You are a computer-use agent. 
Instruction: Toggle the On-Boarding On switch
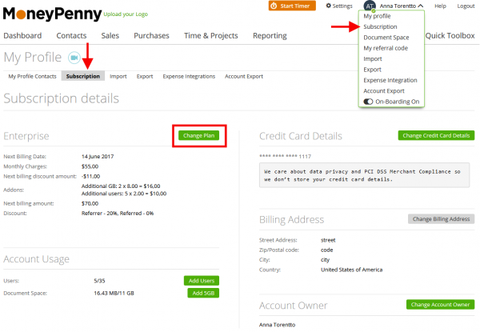tap(368, 102)
